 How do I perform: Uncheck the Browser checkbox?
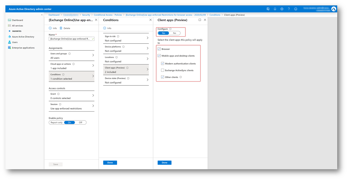pos(159,49)
